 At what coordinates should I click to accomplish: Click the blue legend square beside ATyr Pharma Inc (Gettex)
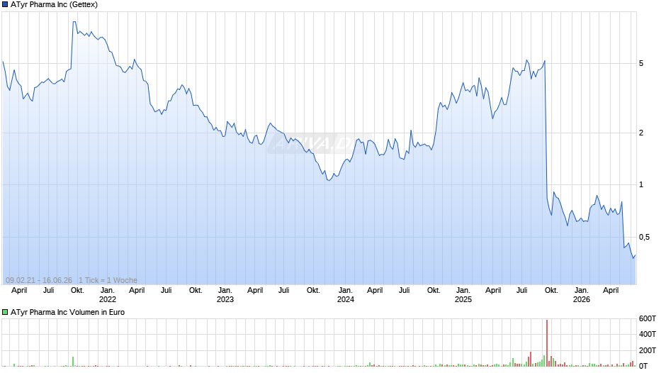pos(5,5)
